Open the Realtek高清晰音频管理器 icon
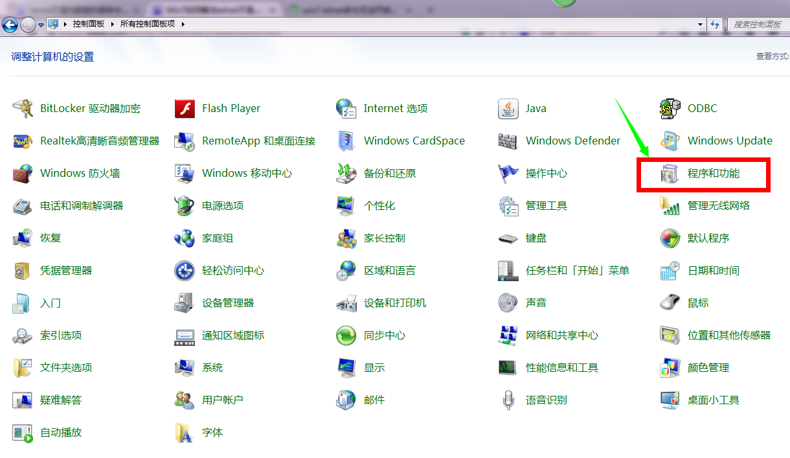The width and height of the screenshot is (790, 458). [x=23, y=141]
